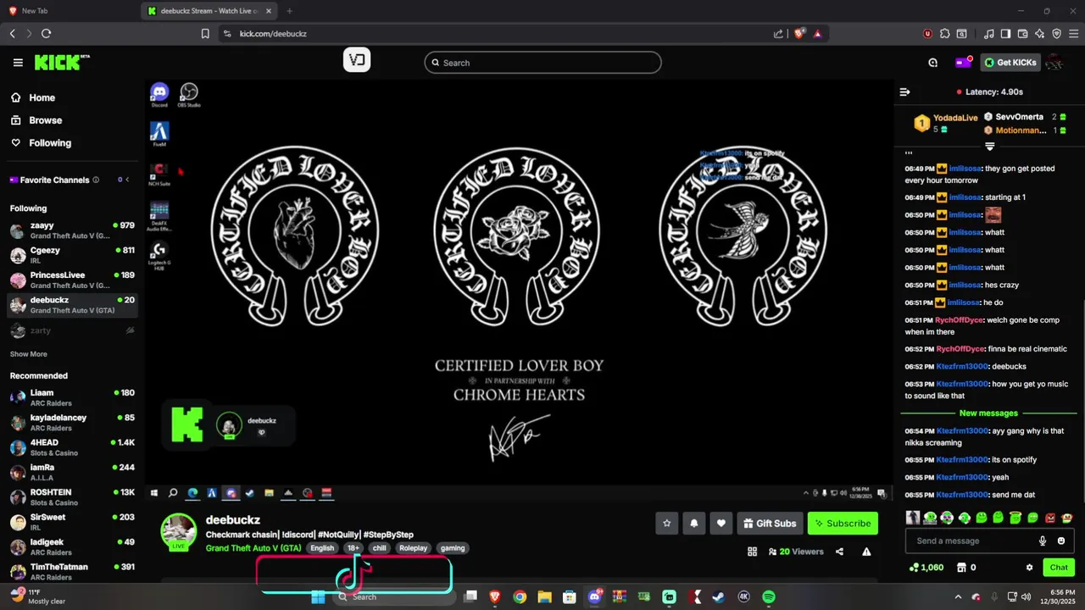Open the multi-view grid icon
This screenshot has height=610, width=1085.
coord(752,552)
